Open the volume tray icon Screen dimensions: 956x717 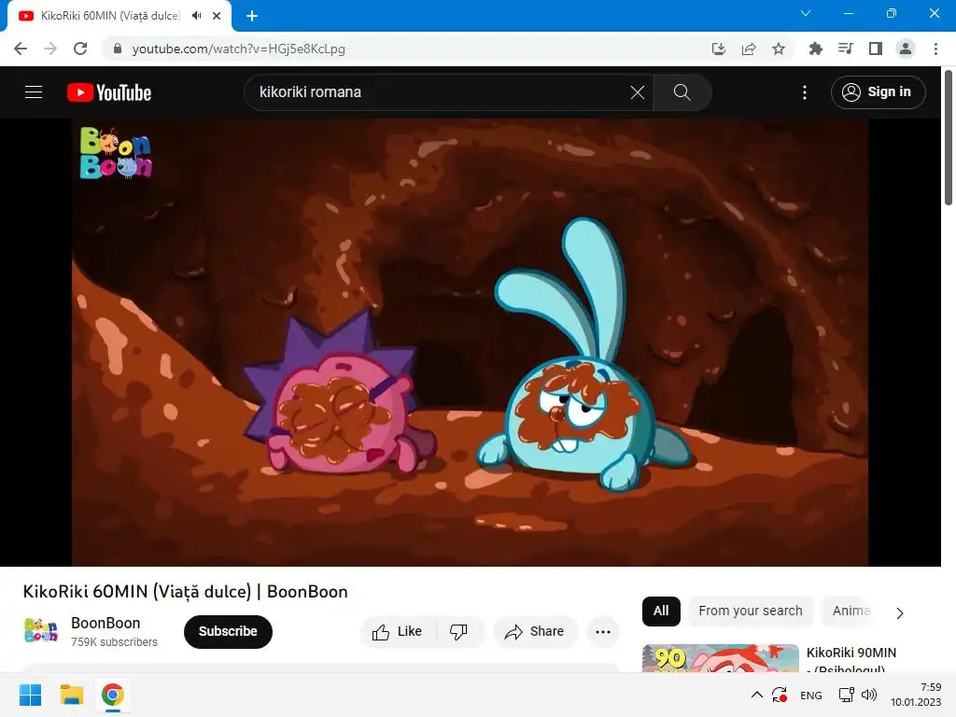coord(869,695)
